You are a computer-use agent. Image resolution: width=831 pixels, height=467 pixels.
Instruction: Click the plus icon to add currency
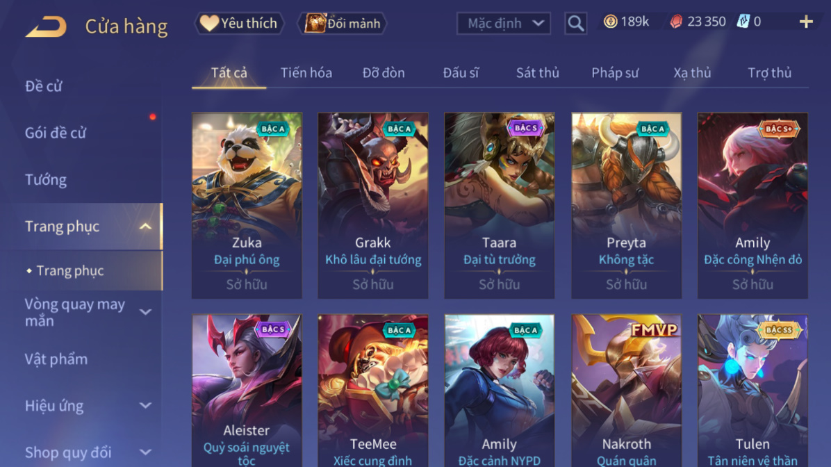[x=806, y=22]
